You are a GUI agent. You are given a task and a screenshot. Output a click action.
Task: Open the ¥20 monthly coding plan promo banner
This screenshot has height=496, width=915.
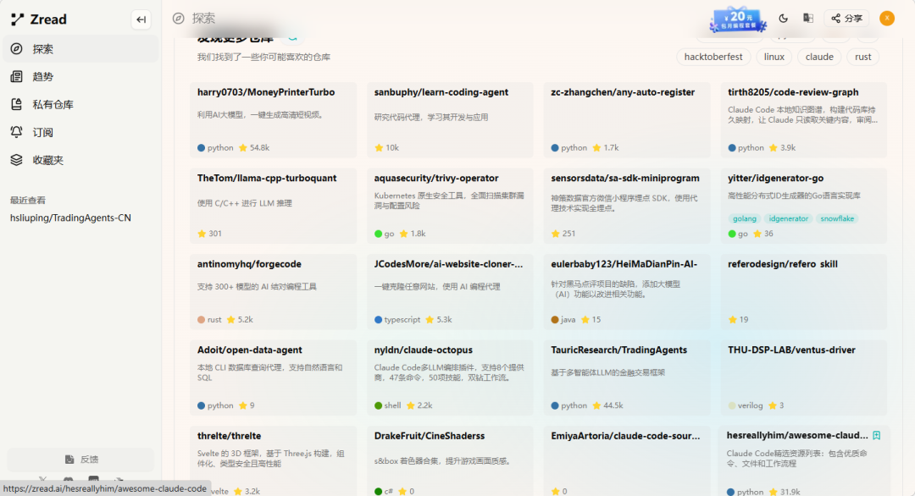[x=737, y=19]
